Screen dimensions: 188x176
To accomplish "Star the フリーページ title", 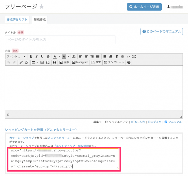I will pyautogui.click(x=42, y=7).
